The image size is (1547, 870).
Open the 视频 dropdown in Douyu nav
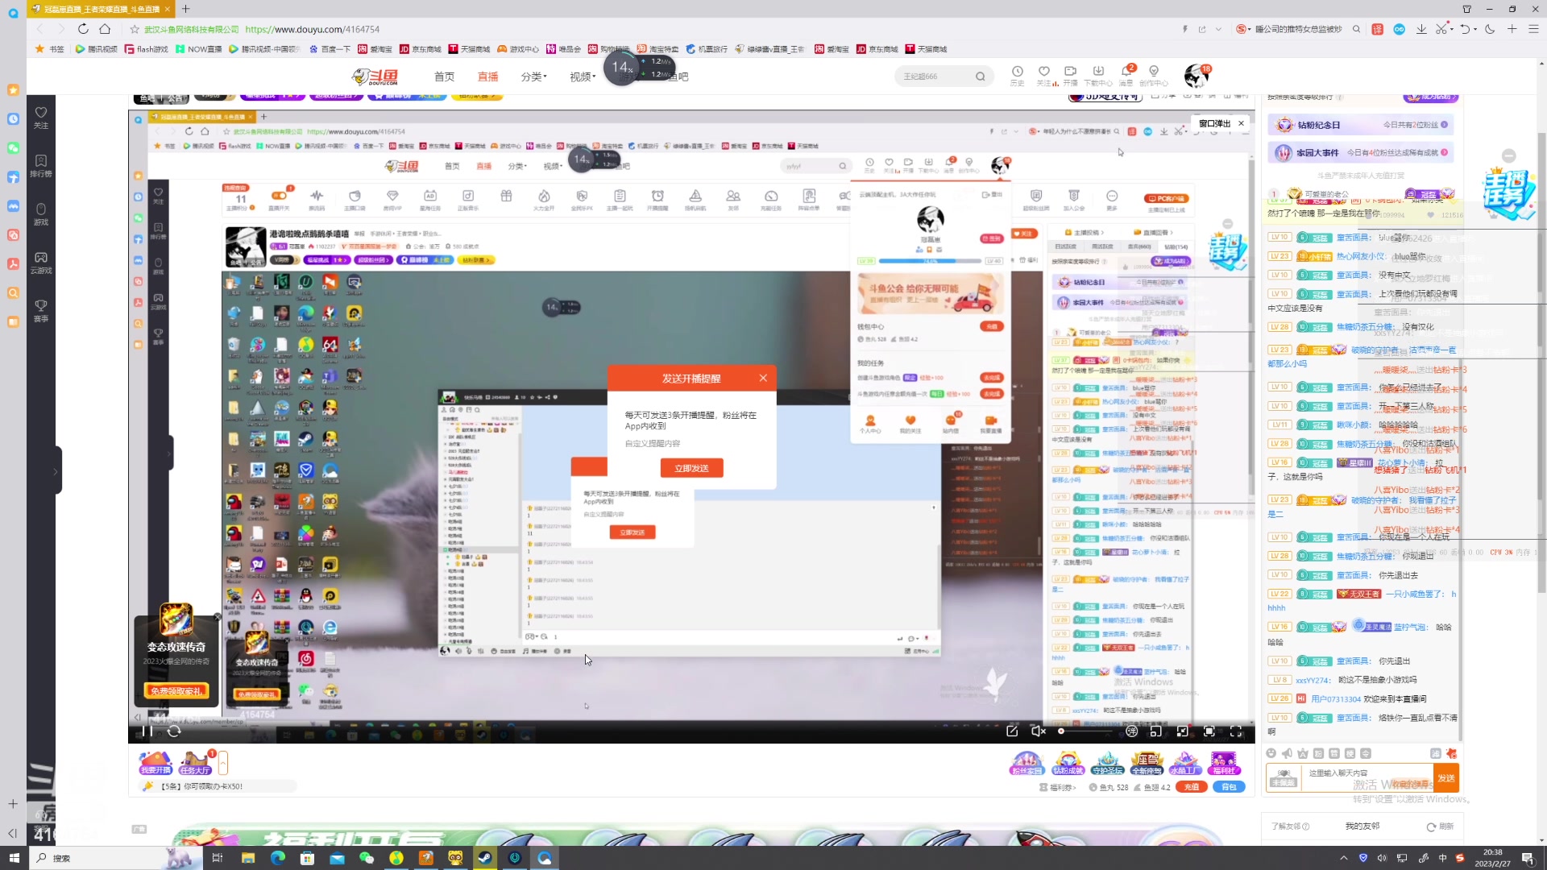583,77
